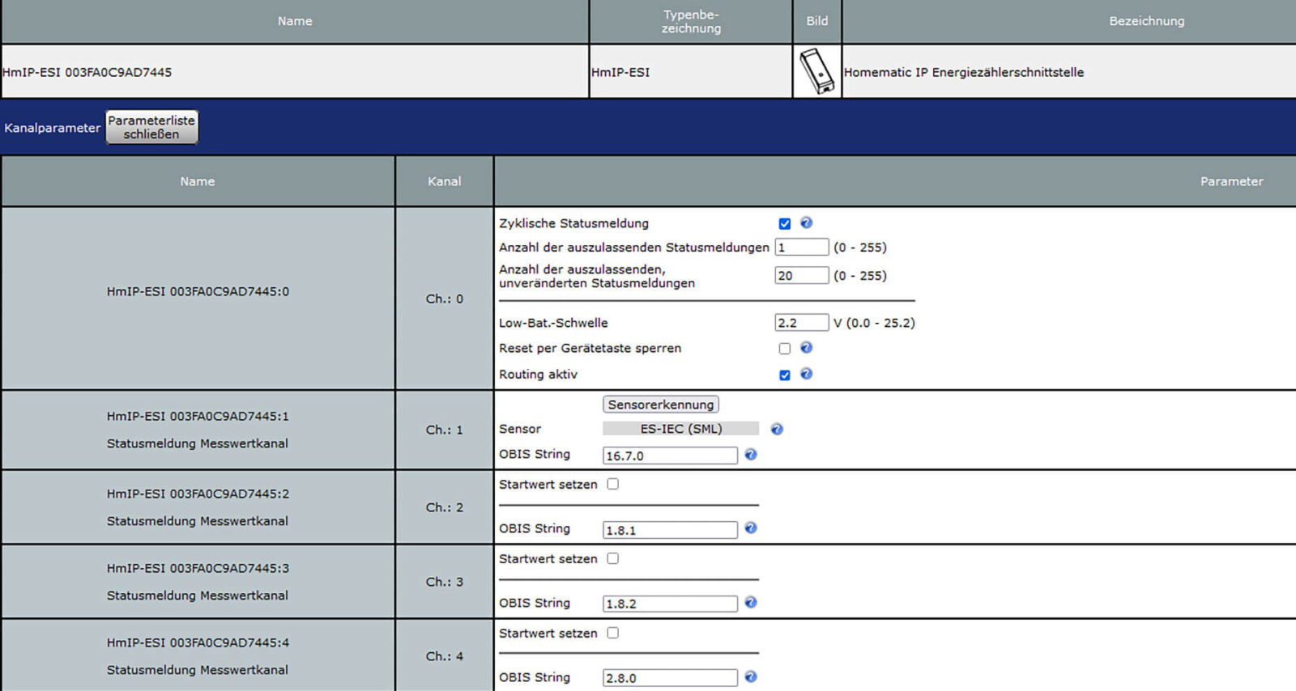Click unveränderten Statusmeldungen field with 20

802,275
